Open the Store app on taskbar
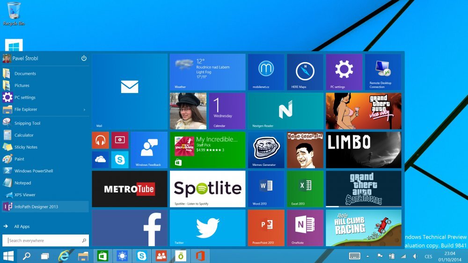Image resolution: width=468 pixels, height=263 pixels. [x=102, y=256]
